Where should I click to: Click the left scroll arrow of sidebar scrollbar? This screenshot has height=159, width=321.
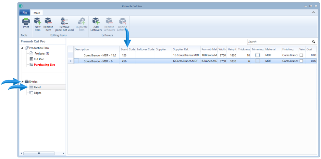[21, 153]
